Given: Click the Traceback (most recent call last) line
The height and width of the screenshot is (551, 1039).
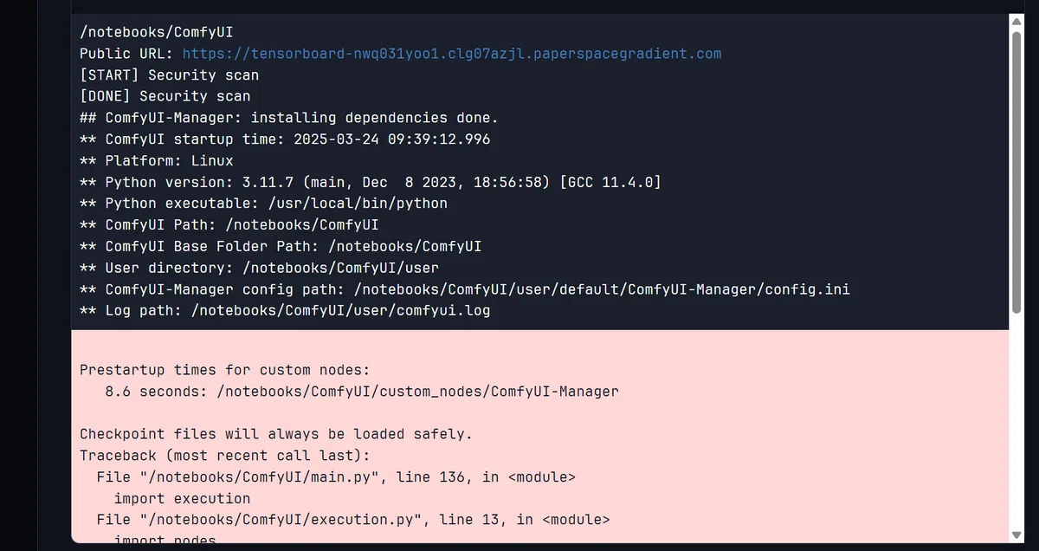Looking at the screenshot, I should [225, 456].
